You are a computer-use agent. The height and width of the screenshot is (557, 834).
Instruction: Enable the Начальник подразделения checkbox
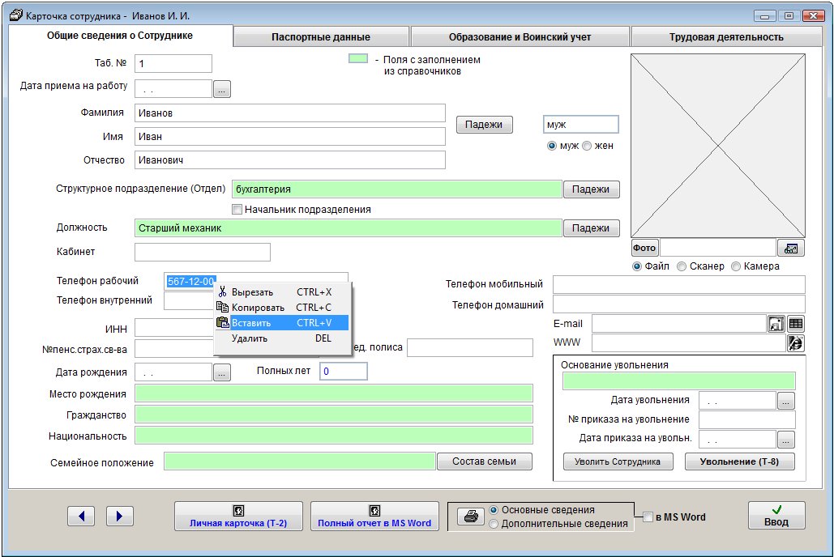point(237,210)
